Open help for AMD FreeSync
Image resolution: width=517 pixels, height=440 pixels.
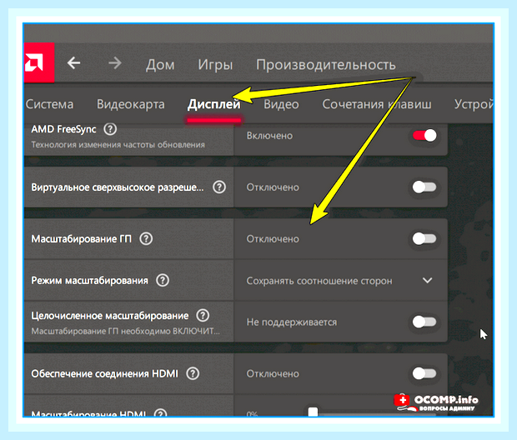coord(110,129)
